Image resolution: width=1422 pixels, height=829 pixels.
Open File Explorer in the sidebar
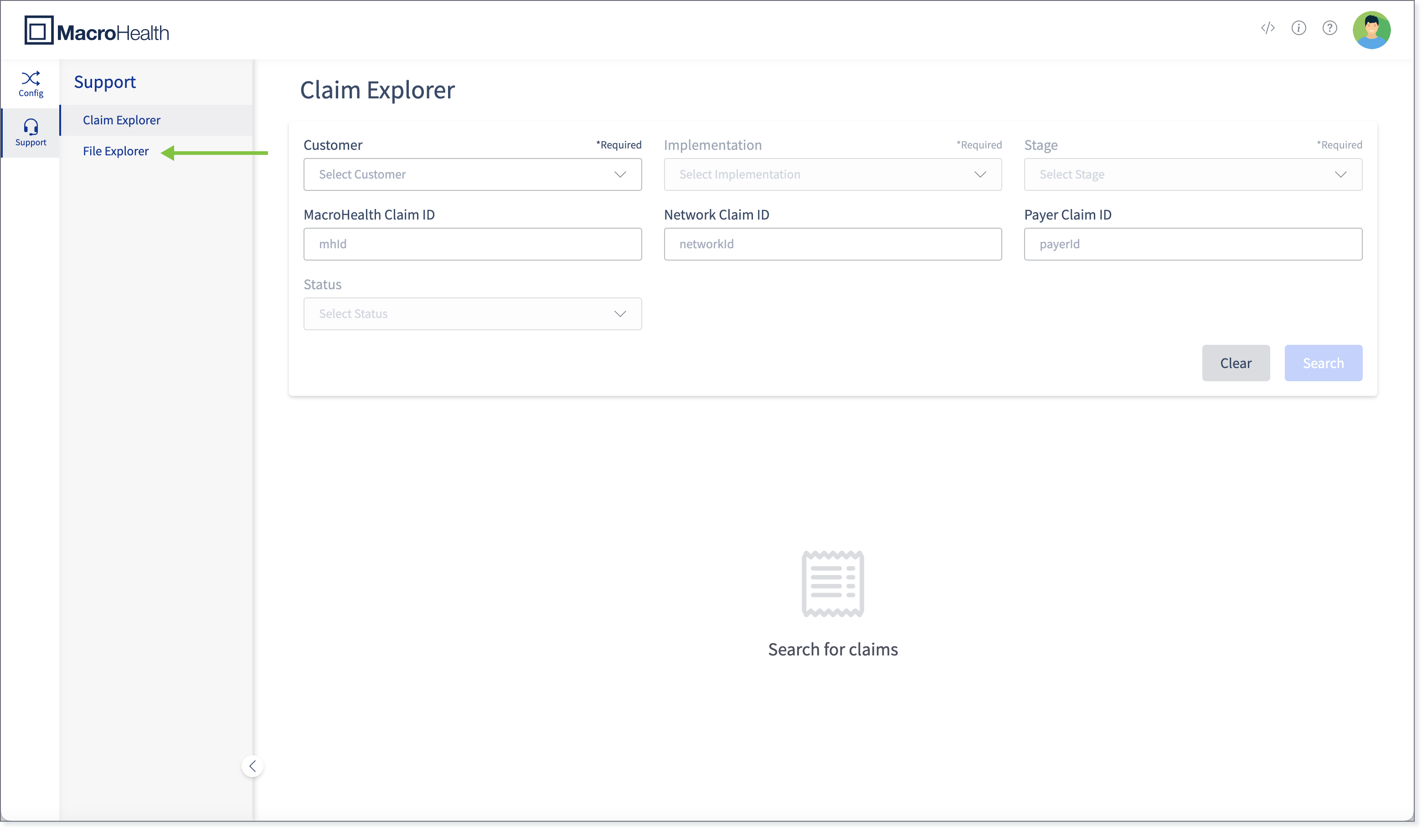pos(116,151)
